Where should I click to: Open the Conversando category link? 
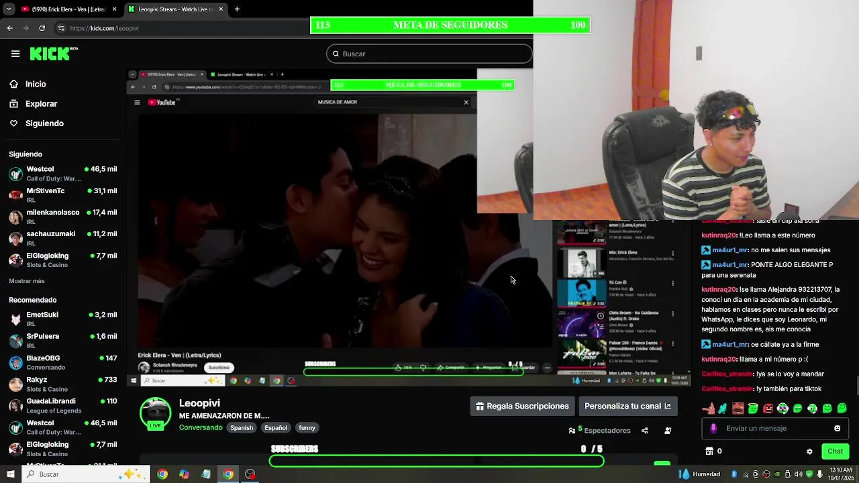(x=201, y=427)
